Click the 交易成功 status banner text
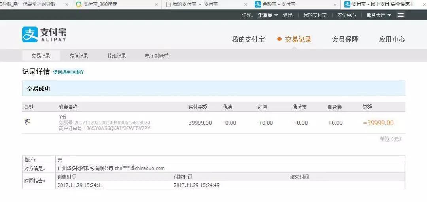This screenshot has width=427, height=202. tap(38, 89)
